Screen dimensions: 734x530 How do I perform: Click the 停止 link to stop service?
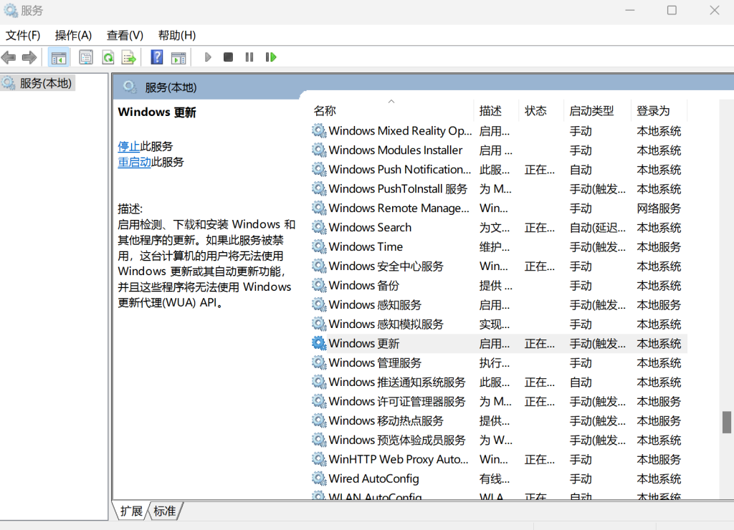click(x=128, y=146)
